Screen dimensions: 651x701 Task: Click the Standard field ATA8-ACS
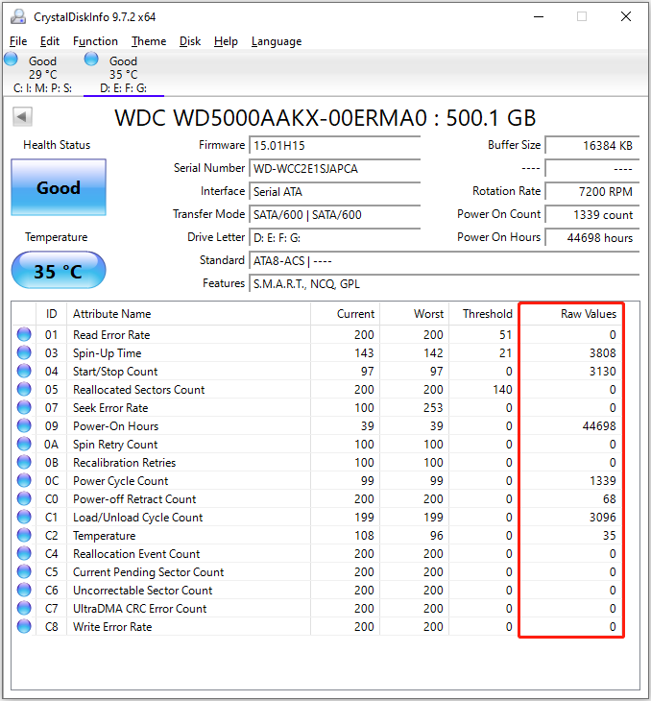tap(445, 260)
